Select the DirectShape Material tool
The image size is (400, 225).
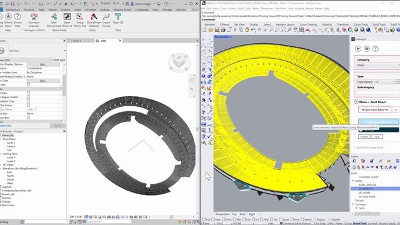94,20
